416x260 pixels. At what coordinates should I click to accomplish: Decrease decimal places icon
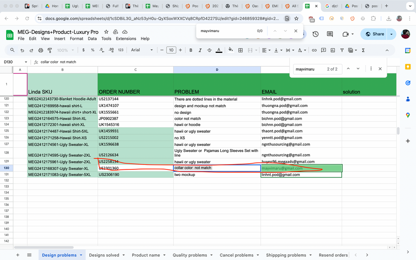(x=102, y=50)
